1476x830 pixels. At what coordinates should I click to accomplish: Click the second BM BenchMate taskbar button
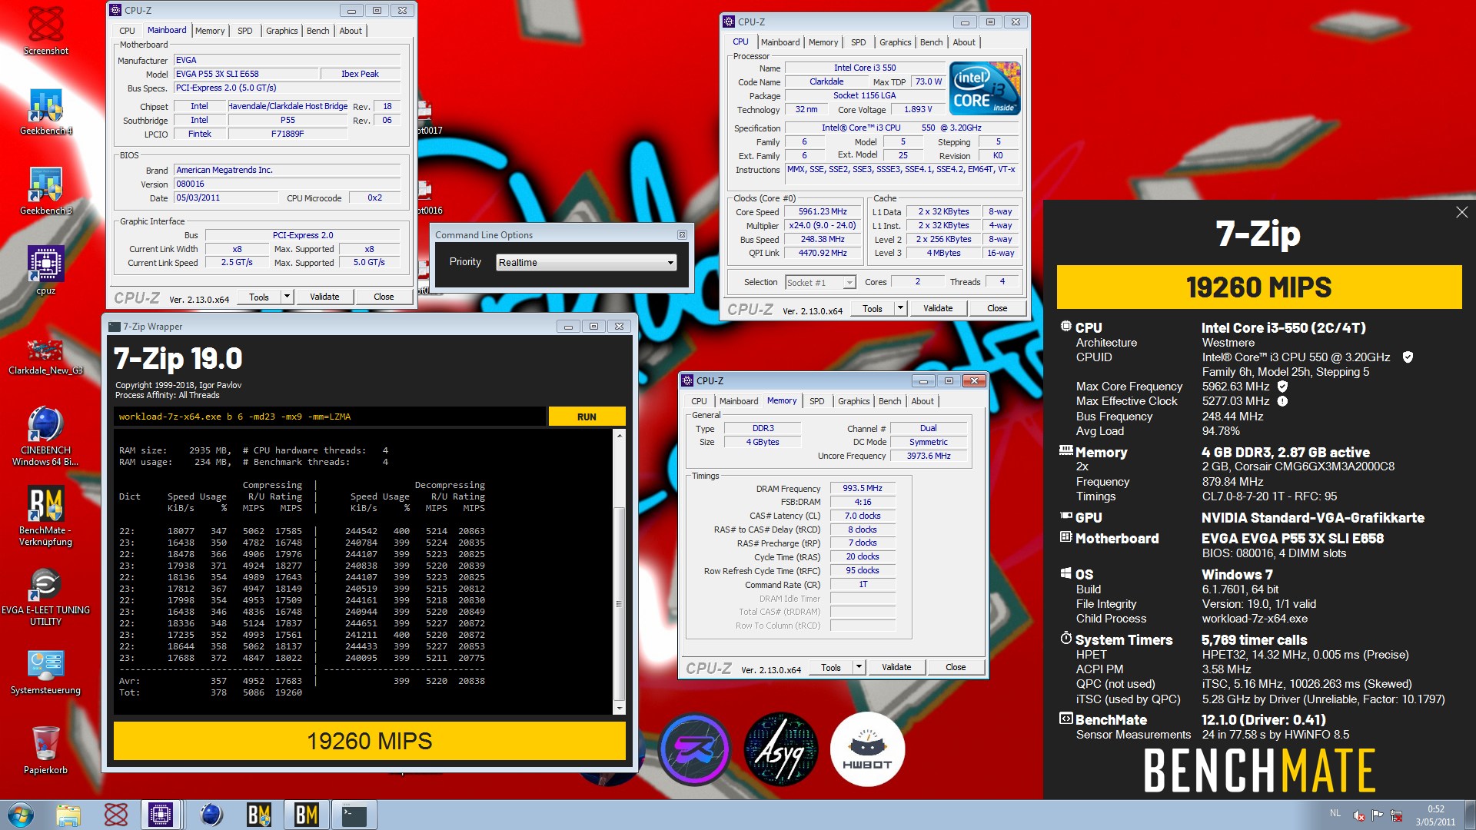click(x=307, y=815)
